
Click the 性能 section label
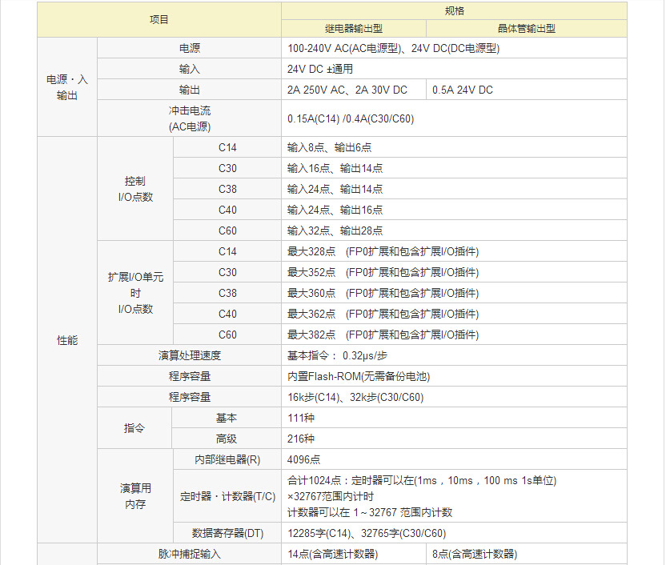pos(67,339)
